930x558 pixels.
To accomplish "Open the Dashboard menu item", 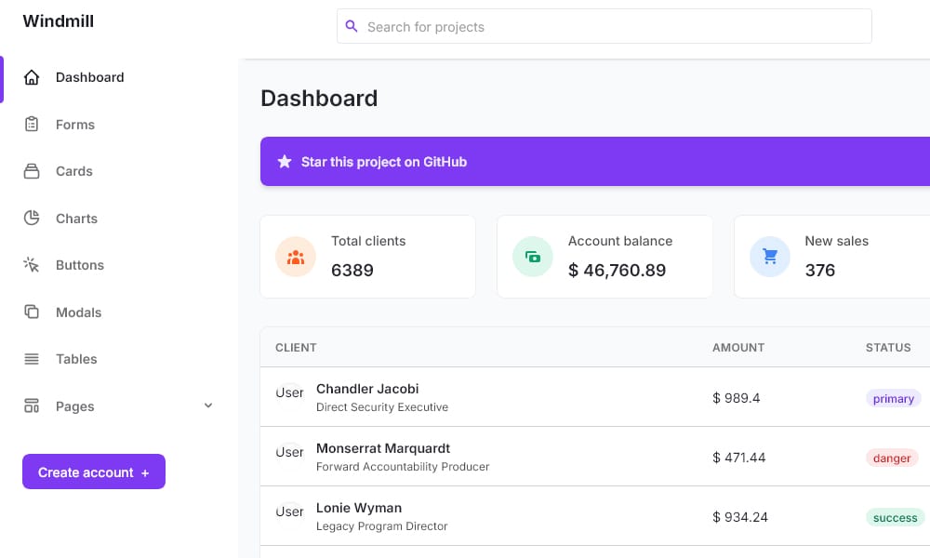I will pos(89,77).
